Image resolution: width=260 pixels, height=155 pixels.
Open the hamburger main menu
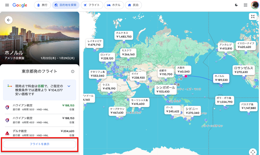click(7, 5)
